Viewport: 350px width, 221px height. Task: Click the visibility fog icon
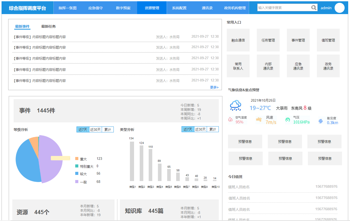pos(320,121)
